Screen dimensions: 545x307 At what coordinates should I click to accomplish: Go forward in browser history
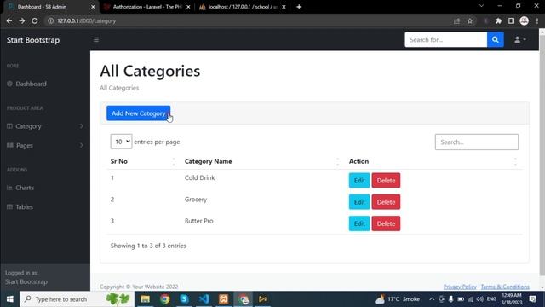(22, 20)
